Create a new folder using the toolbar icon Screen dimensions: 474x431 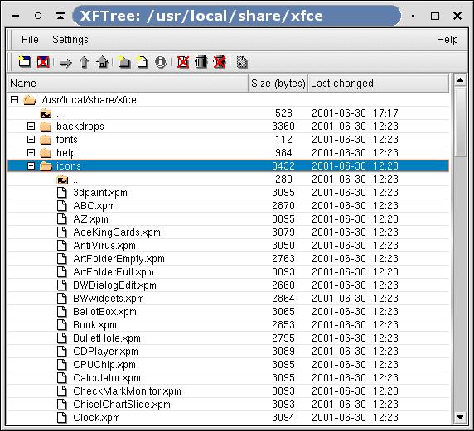124,62
